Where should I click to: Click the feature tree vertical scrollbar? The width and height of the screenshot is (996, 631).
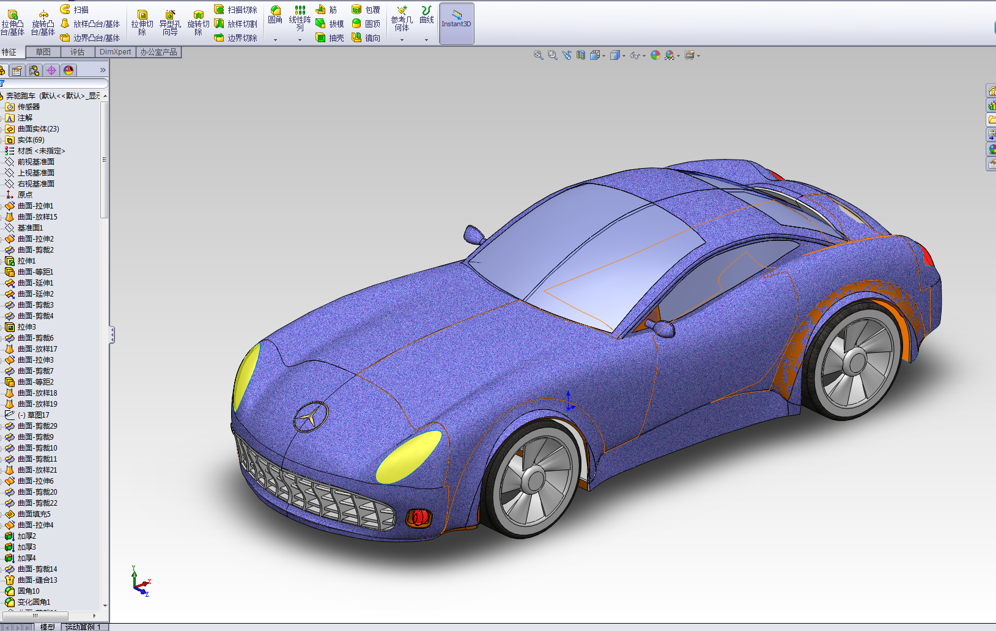[x=105, y=159]
